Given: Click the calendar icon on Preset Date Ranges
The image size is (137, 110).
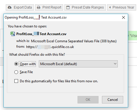Looking at the screenshot, I should click(x=68, y=7).
